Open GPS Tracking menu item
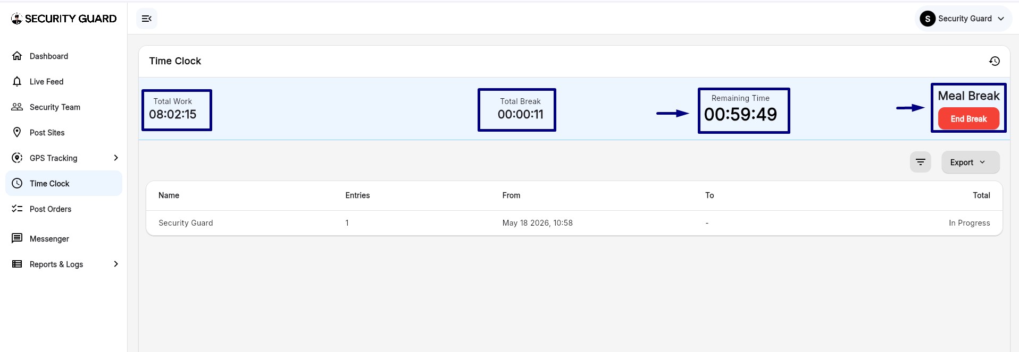This screenshot has height=352, width=1019. (64, 158)
